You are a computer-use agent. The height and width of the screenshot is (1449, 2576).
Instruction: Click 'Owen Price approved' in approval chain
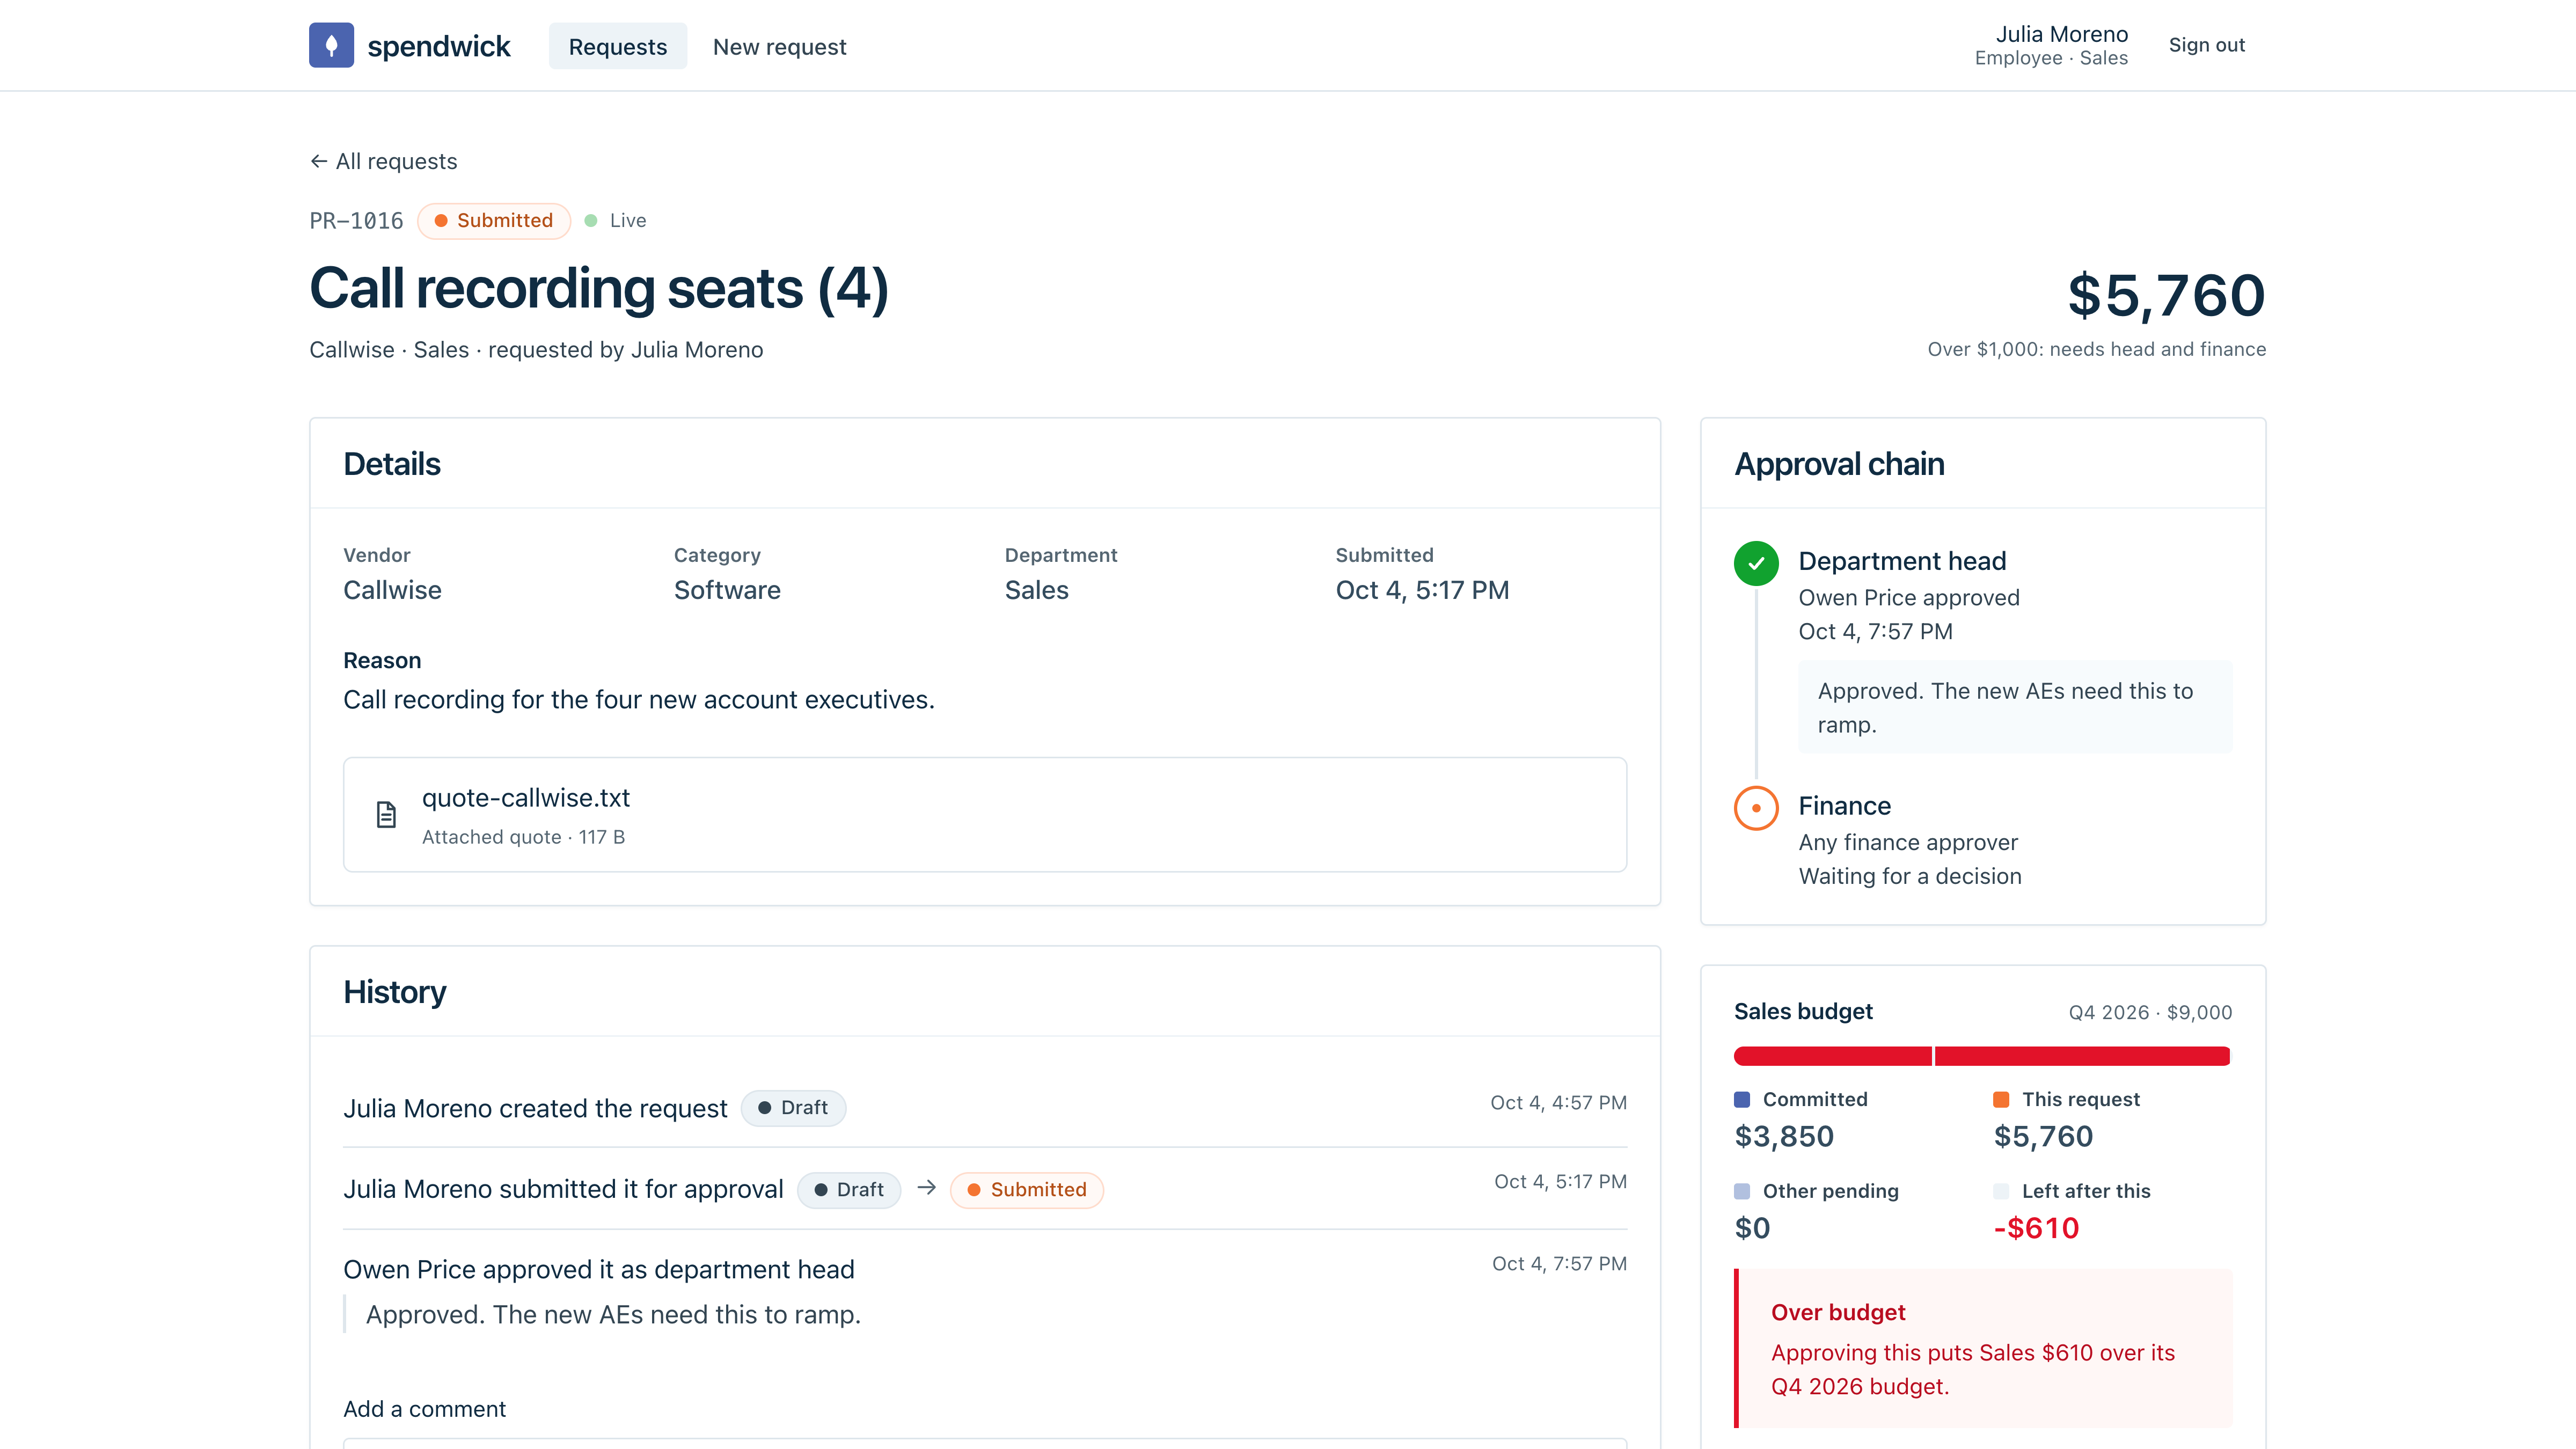point(1908,597)
